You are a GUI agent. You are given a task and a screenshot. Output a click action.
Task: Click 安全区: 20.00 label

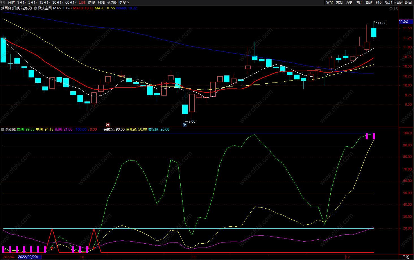pyautogui.click(x=159, y=129)
